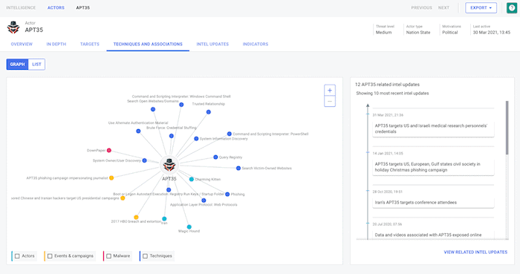Click View Related Intel Updates link
Viewport: 520px width, 274px height.
click(x=475, y=252)
